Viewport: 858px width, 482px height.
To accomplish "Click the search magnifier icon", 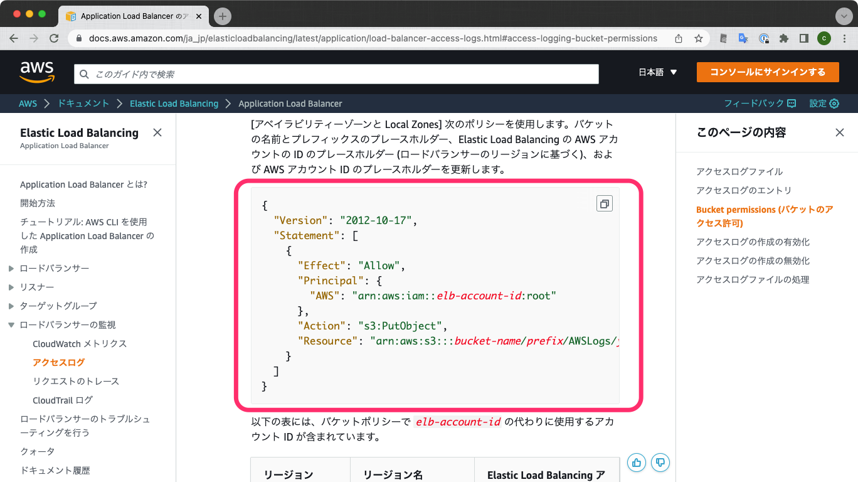I will (x=85, y=74).
